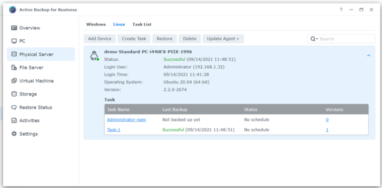
Task: Click the Physical Server sidebar icon
Action: point(14,54)
